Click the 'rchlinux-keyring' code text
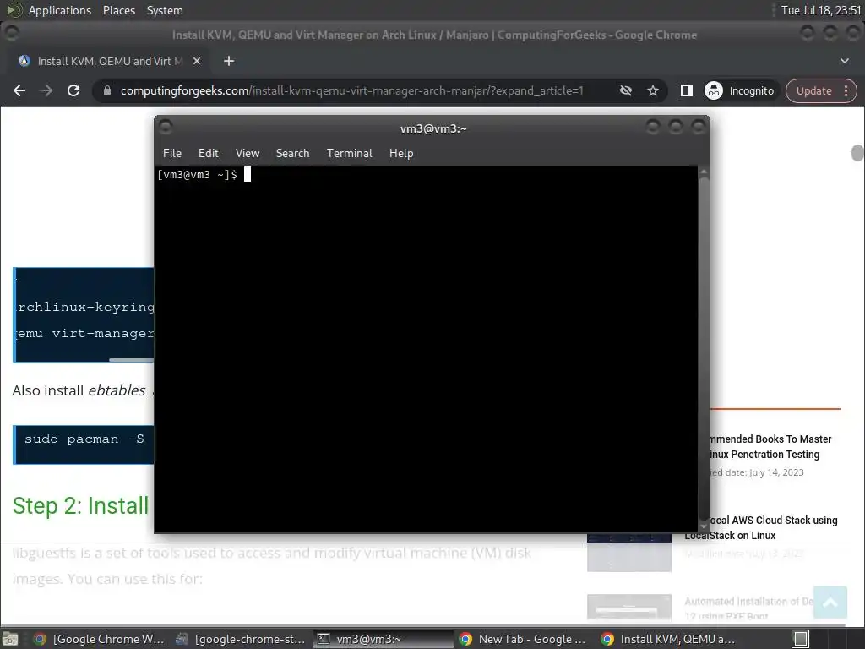The height and width of the screenshot is (649, 865). coord(86,307)
